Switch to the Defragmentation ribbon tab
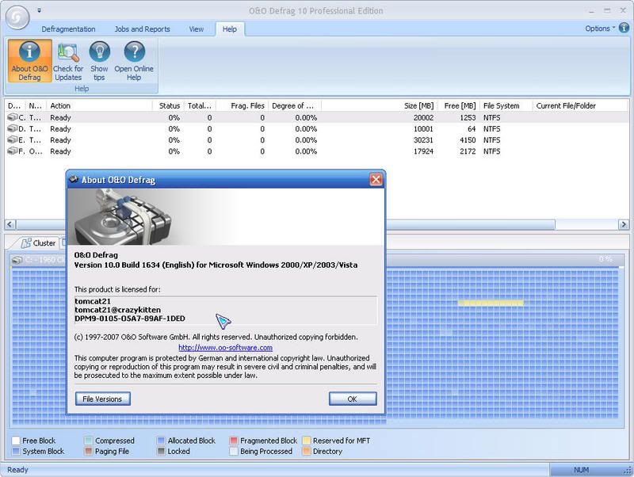Image resolution: width=634 pixels, height=477 pixels. [x=68, y=29]
